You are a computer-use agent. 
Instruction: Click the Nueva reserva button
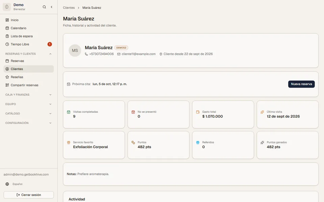pyautogui.click(x=301, y=84)
